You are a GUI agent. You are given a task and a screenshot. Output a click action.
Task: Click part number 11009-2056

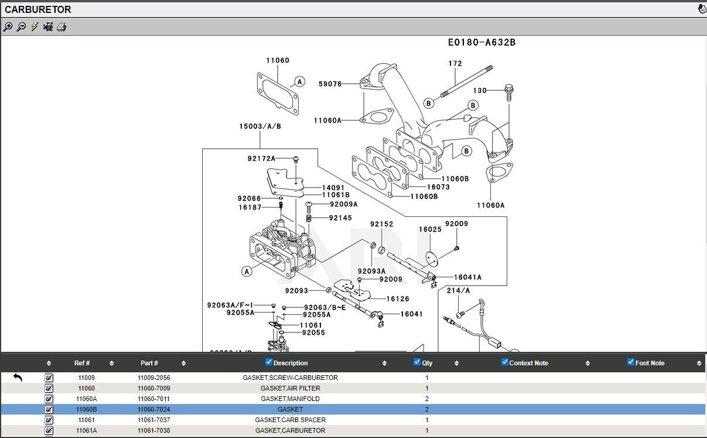coord(153,378)
